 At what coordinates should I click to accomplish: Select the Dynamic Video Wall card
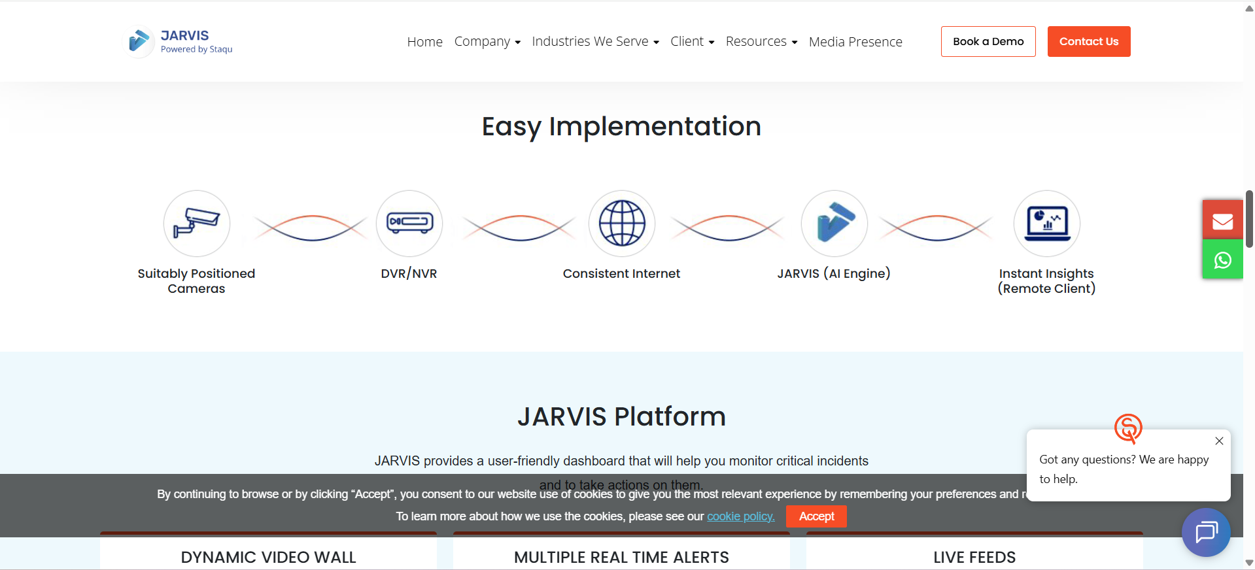pyautogui.click(x=268, y=551)
